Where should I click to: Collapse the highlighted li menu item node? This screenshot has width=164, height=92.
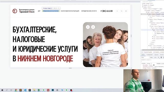point(153,30)
